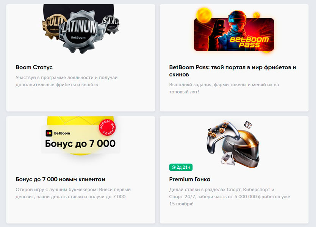Open 'Бонус до 7 000 новым клиентам' title
The width and height of the screenshot is (316, 227).
61,179
